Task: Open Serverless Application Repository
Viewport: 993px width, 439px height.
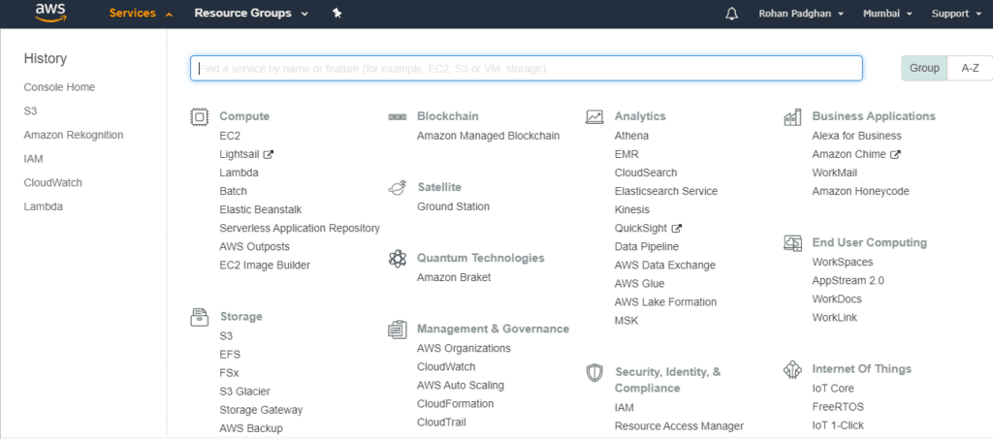Action: pos(300,229)
